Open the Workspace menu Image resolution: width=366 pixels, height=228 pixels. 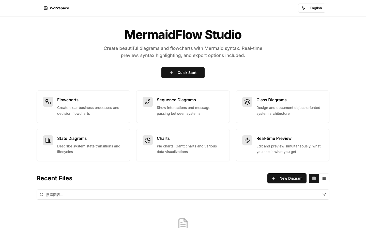tap(56, 8)
